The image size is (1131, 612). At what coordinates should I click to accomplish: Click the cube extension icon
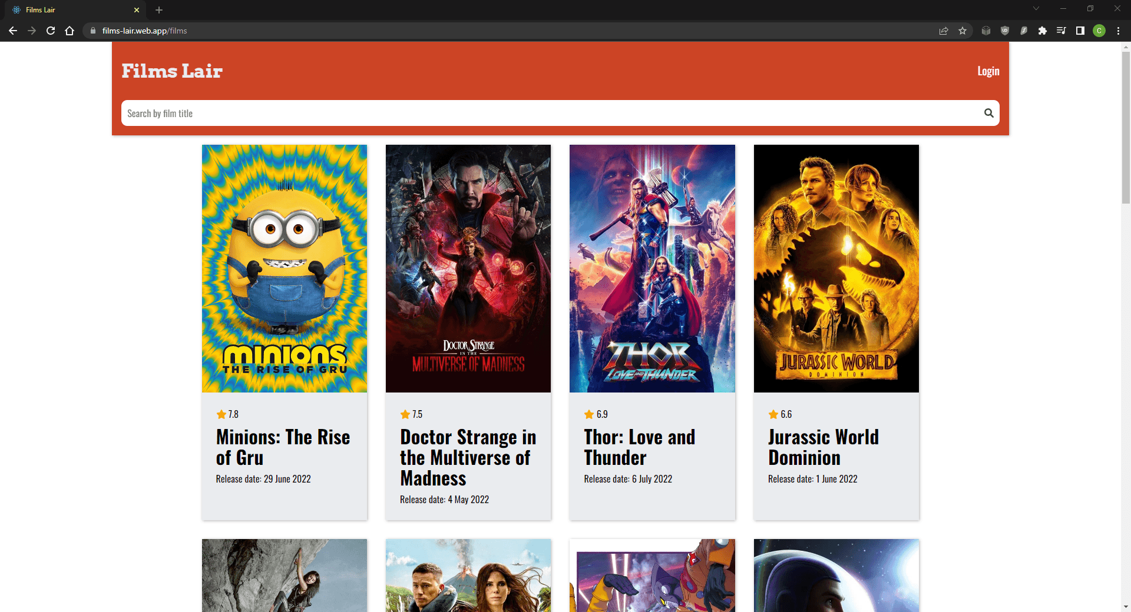point(986,31)
